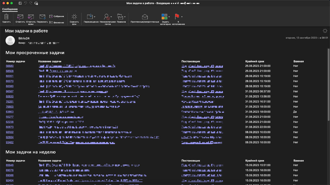Click the Удалить trash icon
The image size is (330, 185).
coord(6,17)
